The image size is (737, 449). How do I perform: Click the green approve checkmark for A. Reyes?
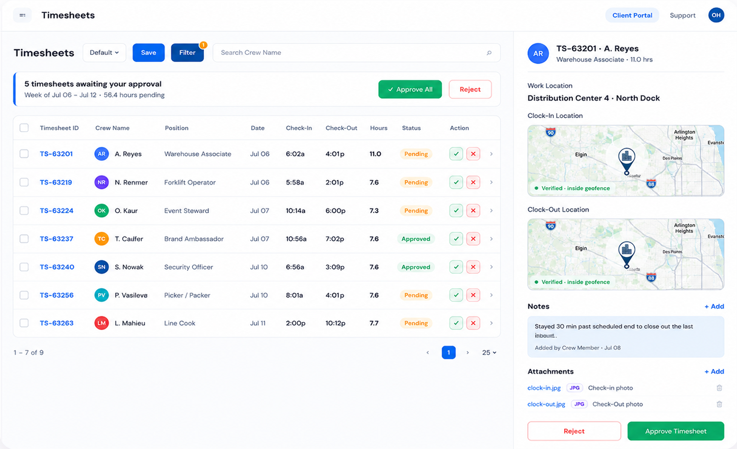[456, 154]
